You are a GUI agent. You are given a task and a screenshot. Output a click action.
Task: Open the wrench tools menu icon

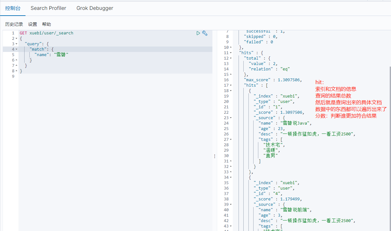[x=205, y=33]
